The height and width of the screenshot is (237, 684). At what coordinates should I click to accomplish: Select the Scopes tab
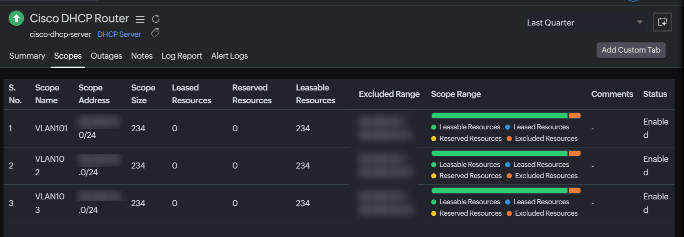[68, 56]
